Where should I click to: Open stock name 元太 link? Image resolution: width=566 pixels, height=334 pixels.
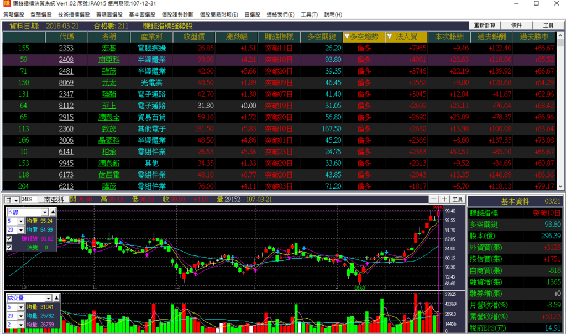pyautogui.click(x=109, y=83)
